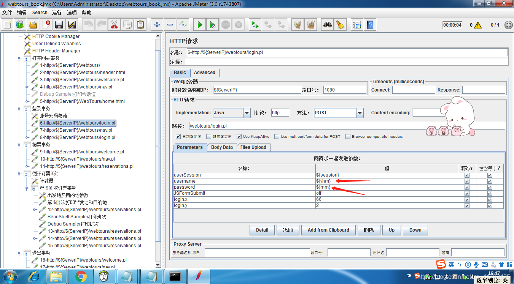Click the 端口号 field containing 1080
Viewport: 514px width, 284px height.
(x=345, y=90)
